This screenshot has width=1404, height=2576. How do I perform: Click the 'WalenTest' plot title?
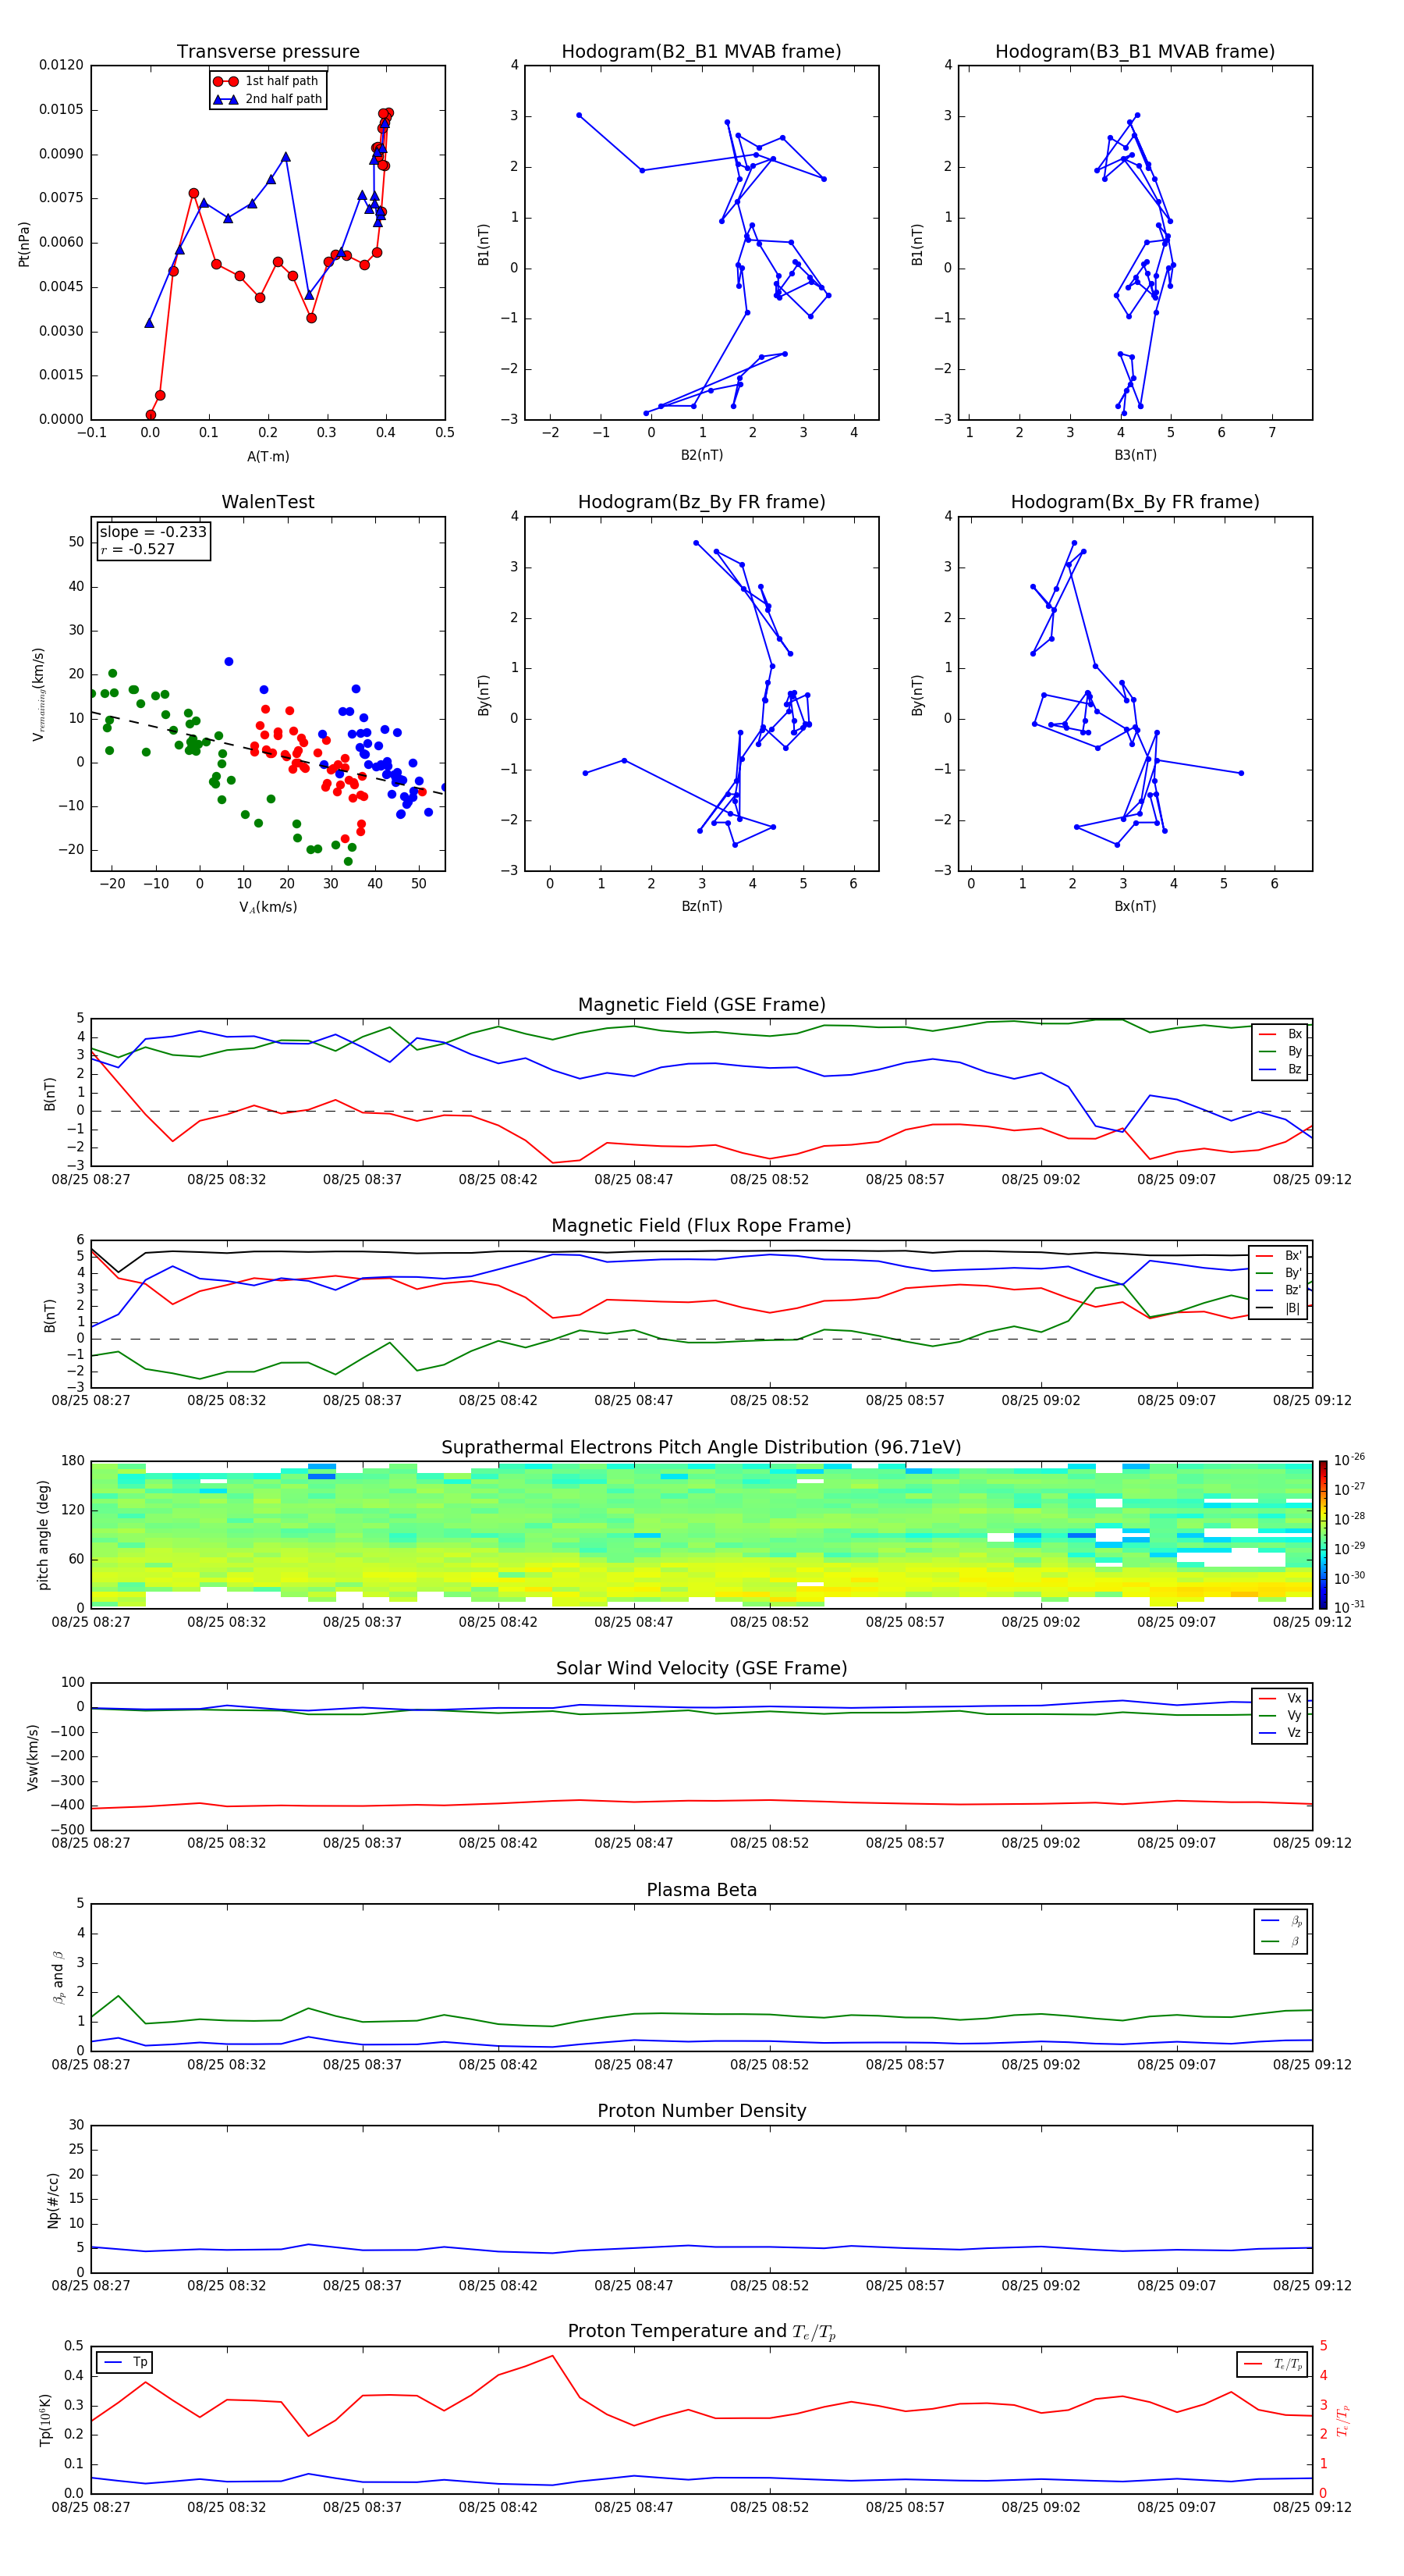[268, 502]
